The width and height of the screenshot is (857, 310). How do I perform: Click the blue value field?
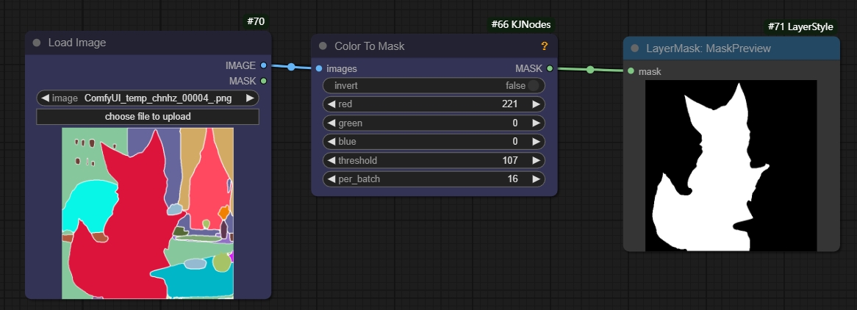(434, 142)
